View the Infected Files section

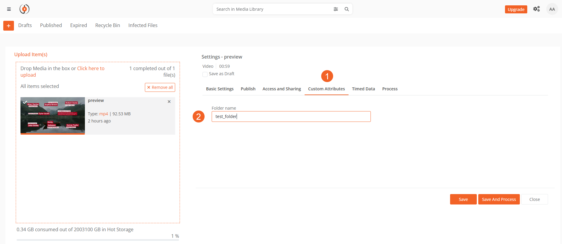tap(143, 26)
